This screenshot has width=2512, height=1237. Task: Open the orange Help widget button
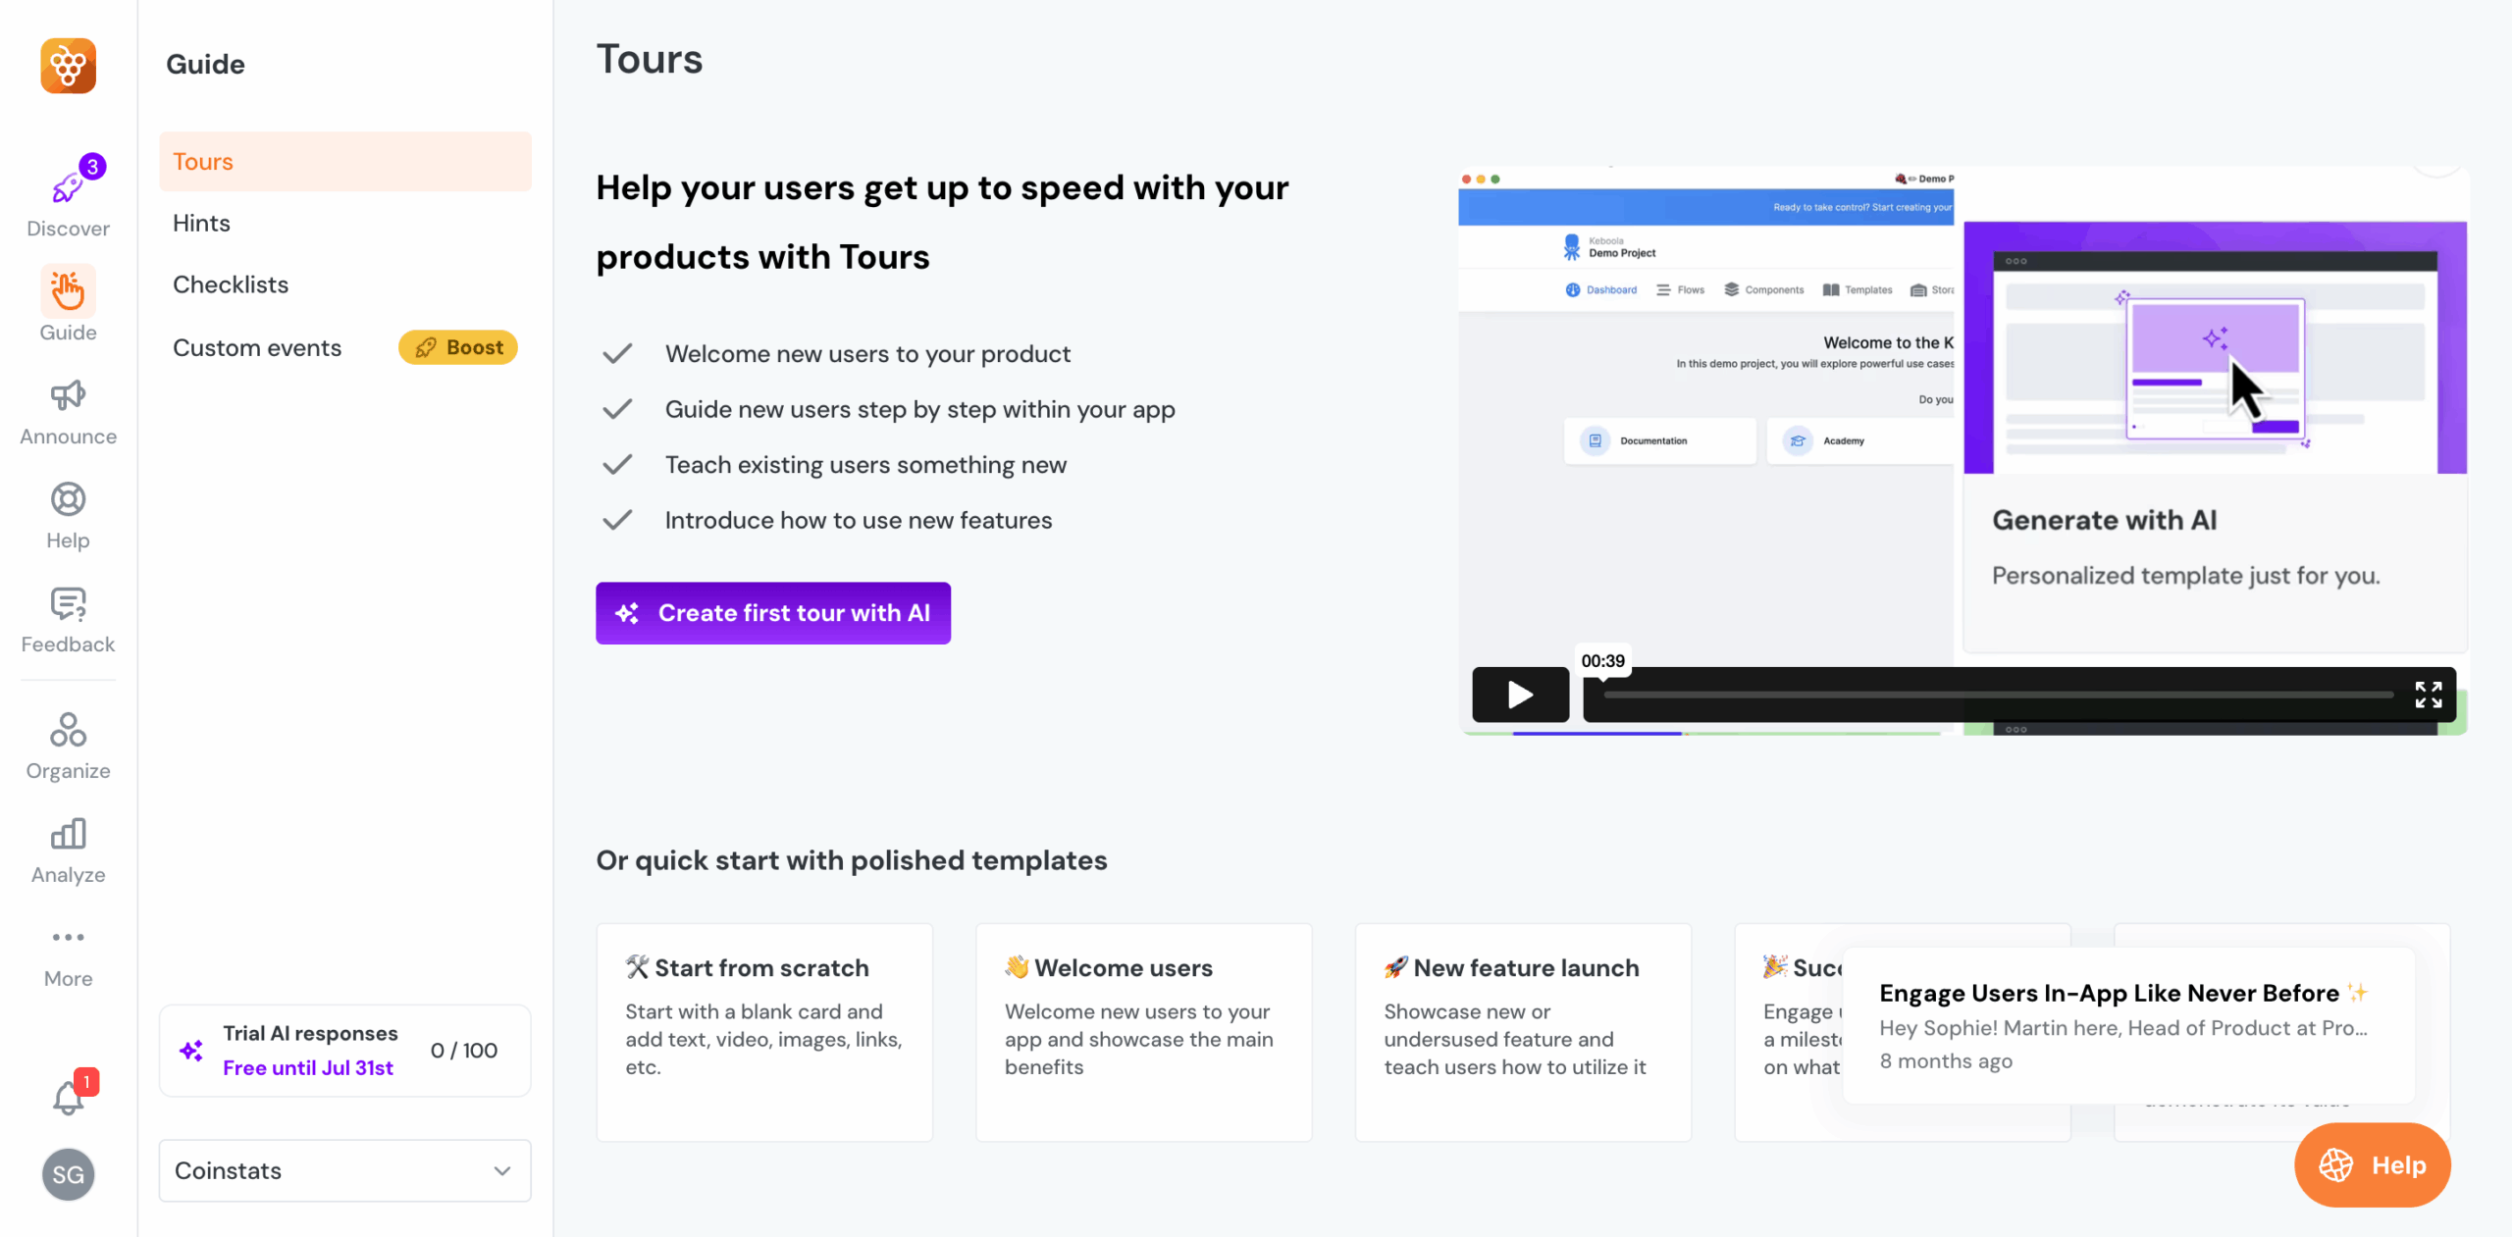pos(2372,1164)
